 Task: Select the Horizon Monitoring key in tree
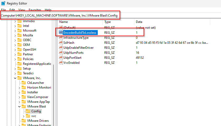click(x=39, y=88)
